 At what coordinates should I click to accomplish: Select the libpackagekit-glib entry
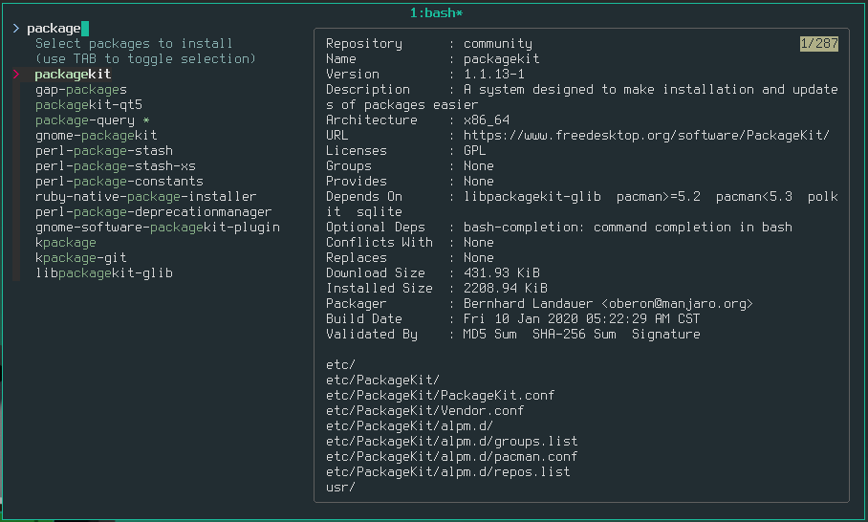(104, 273)
